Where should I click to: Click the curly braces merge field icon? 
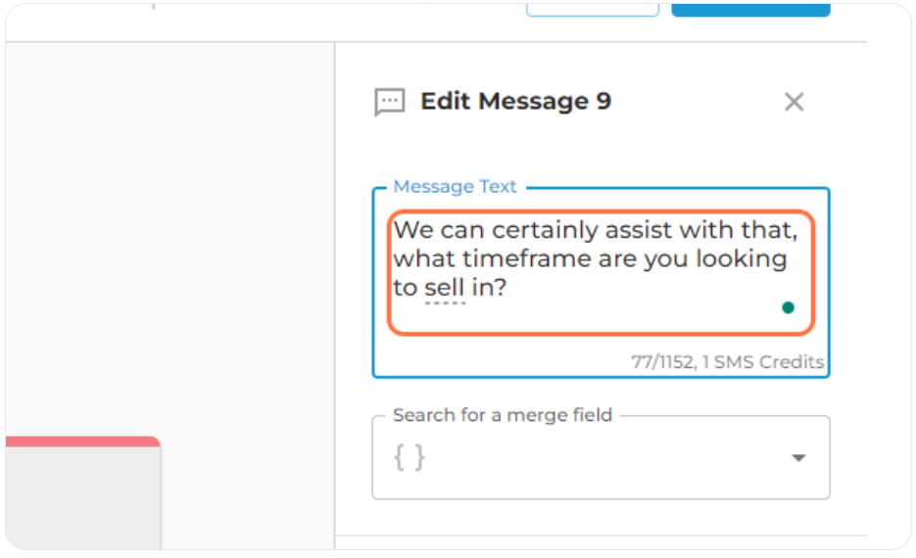tap(410, 457)
